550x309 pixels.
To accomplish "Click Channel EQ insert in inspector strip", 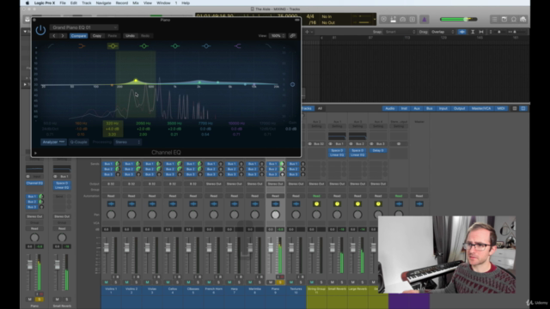I will point(34,183).
